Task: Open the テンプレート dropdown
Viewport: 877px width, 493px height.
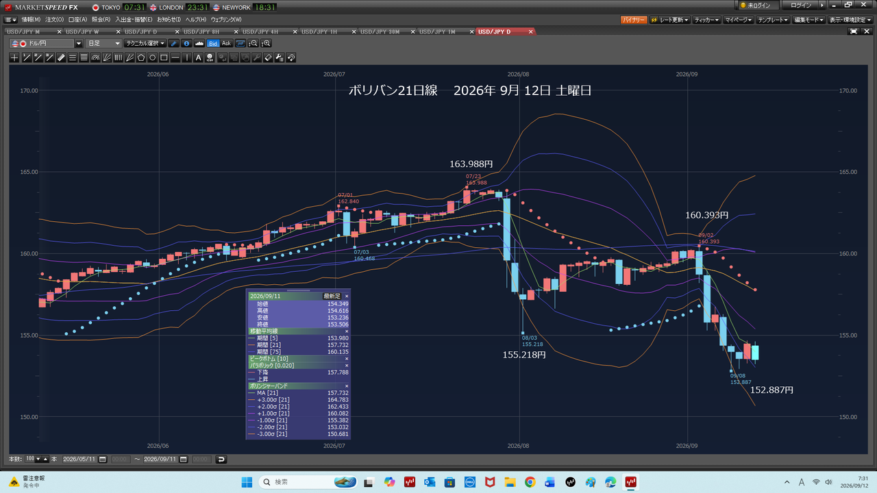Action: point(774,20)
